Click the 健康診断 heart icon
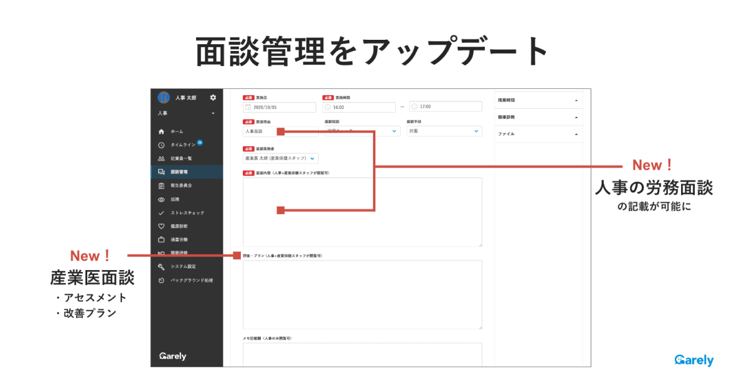The height and width of the screenshot is (392, 747). [x=161, y=226]
